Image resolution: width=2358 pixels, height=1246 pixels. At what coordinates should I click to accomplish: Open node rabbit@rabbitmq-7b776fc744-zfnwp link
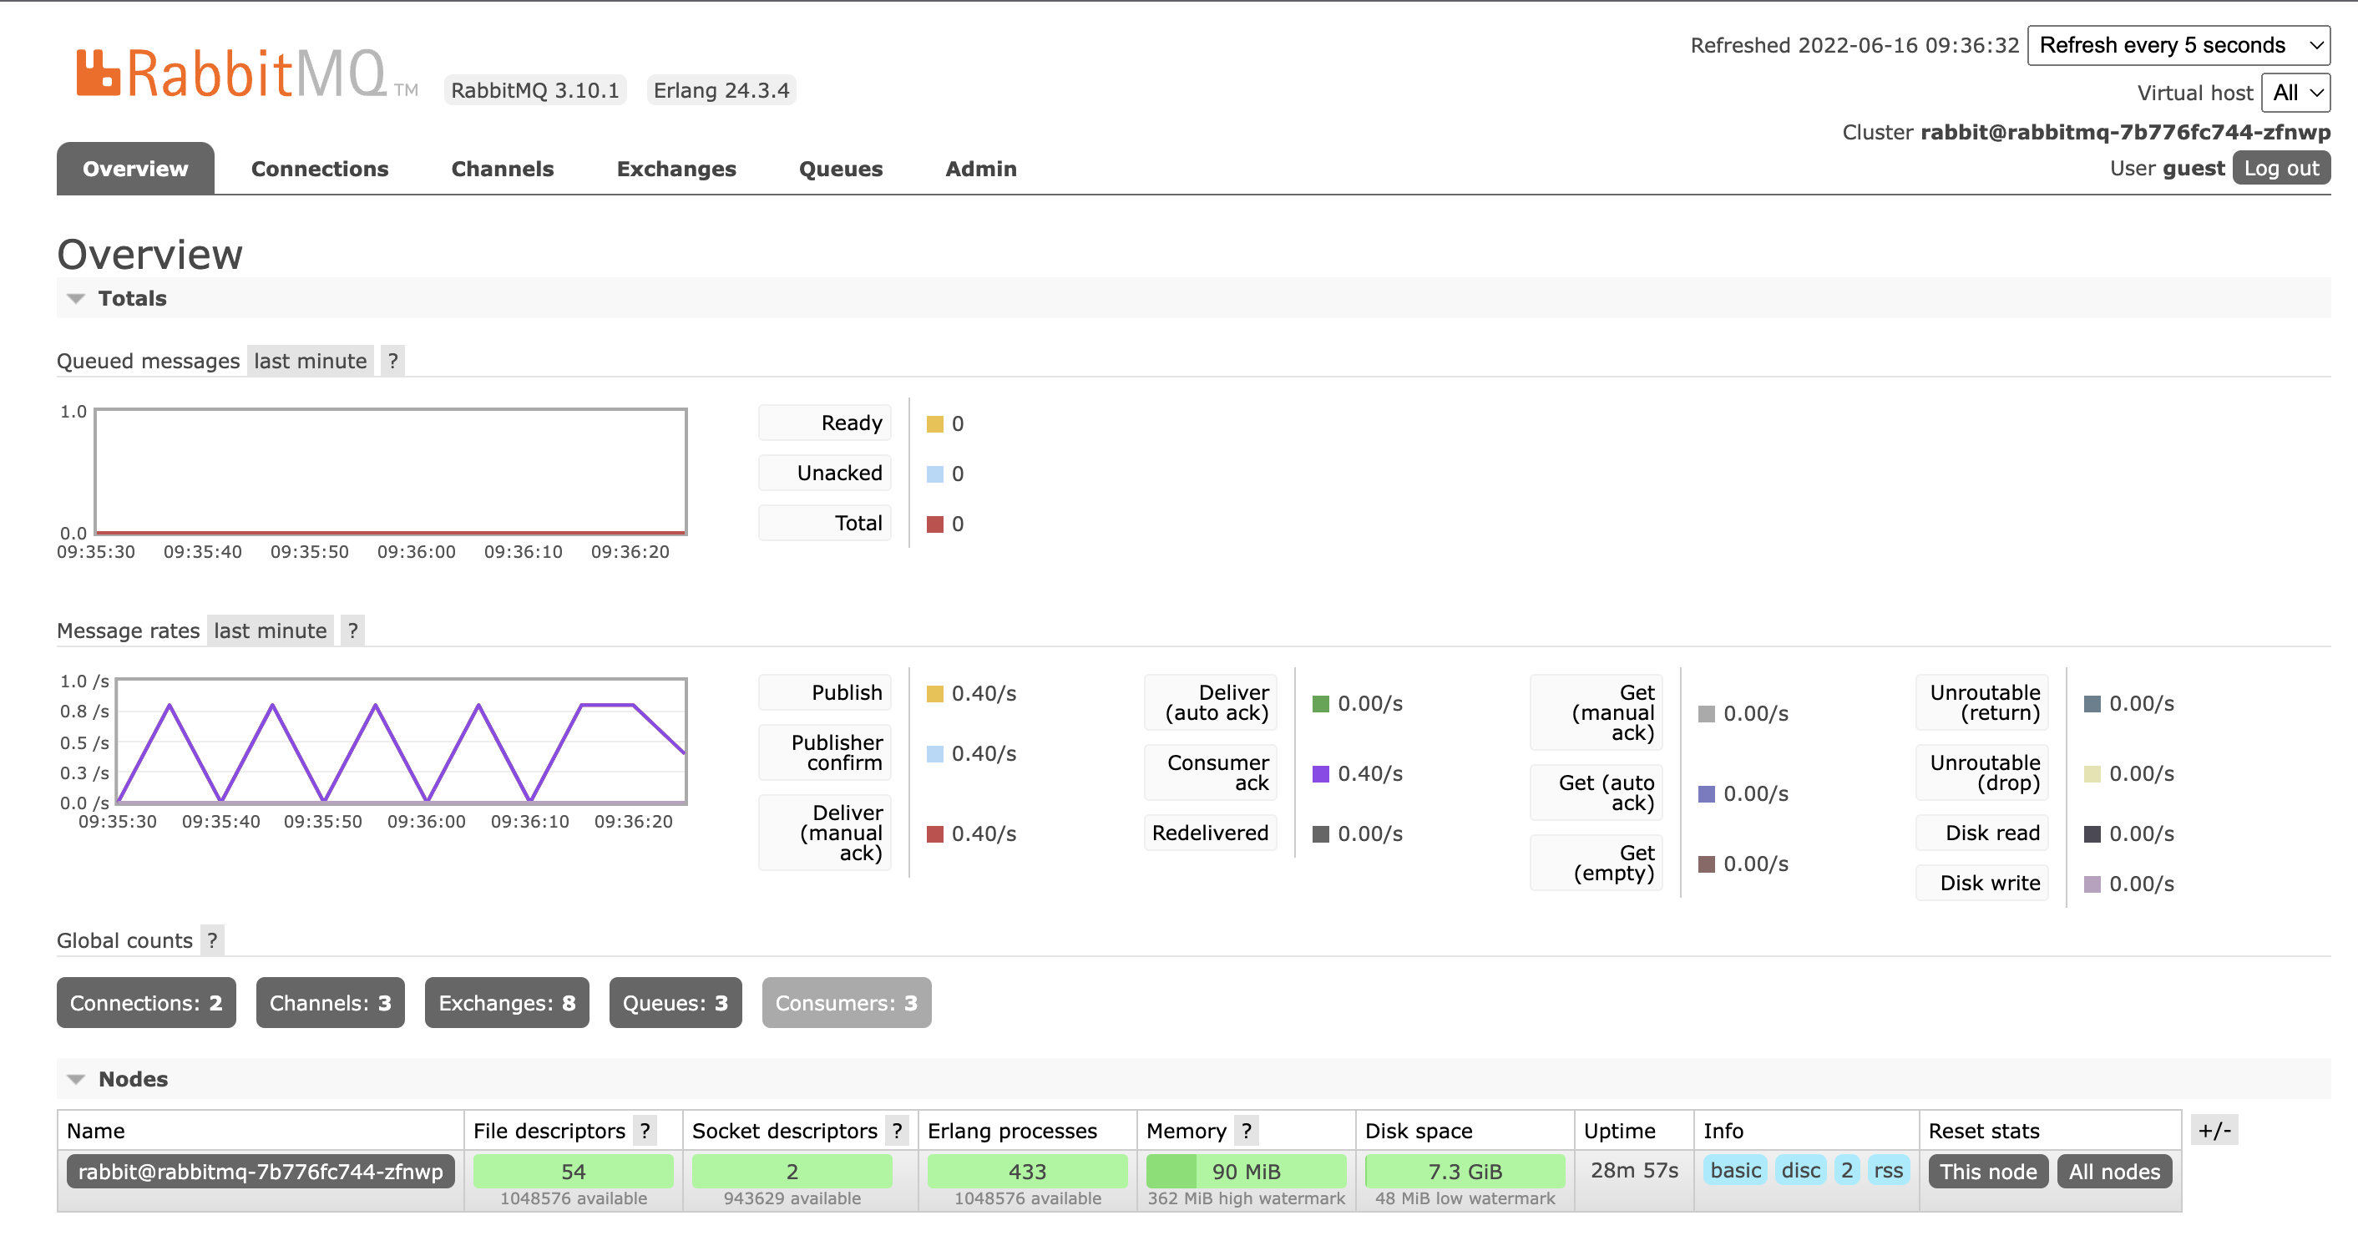[x=260, y=1172]
